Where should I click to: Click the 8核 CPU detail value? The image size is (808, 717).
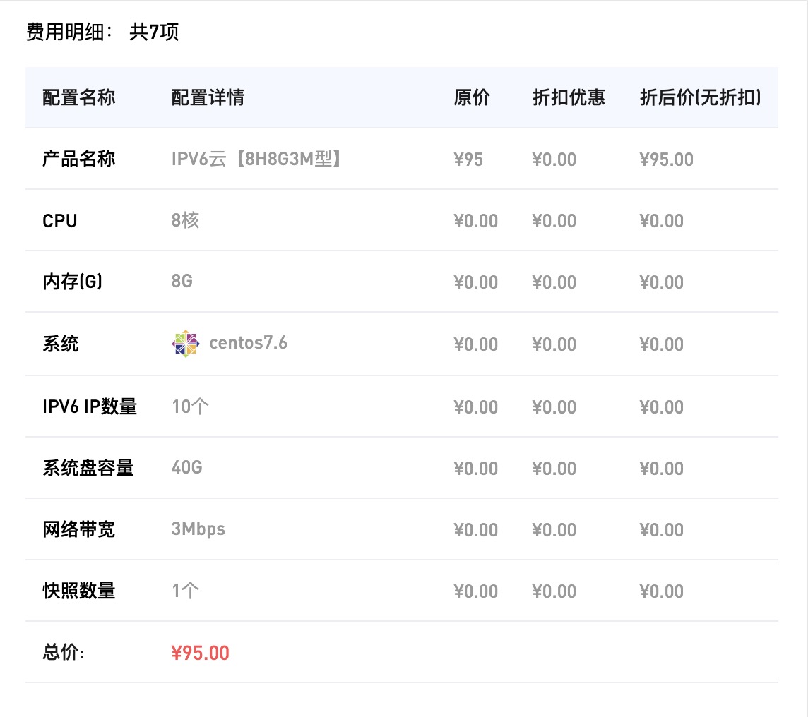click(185, 220)
